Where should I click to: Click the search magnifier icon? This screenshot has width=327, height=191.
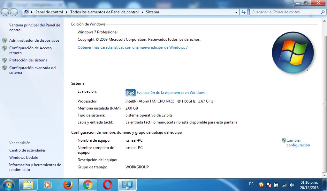[323, 12]
